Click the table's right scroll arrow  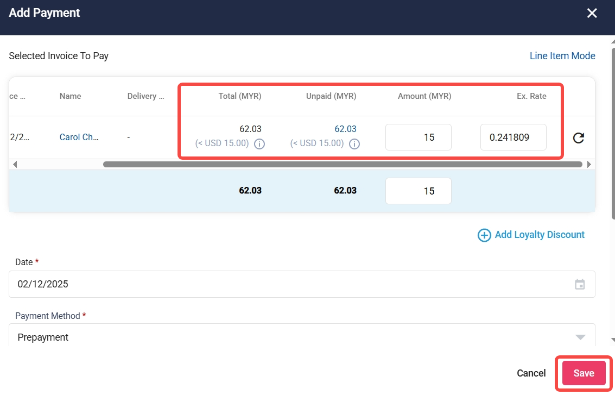(x=589, y=164)
